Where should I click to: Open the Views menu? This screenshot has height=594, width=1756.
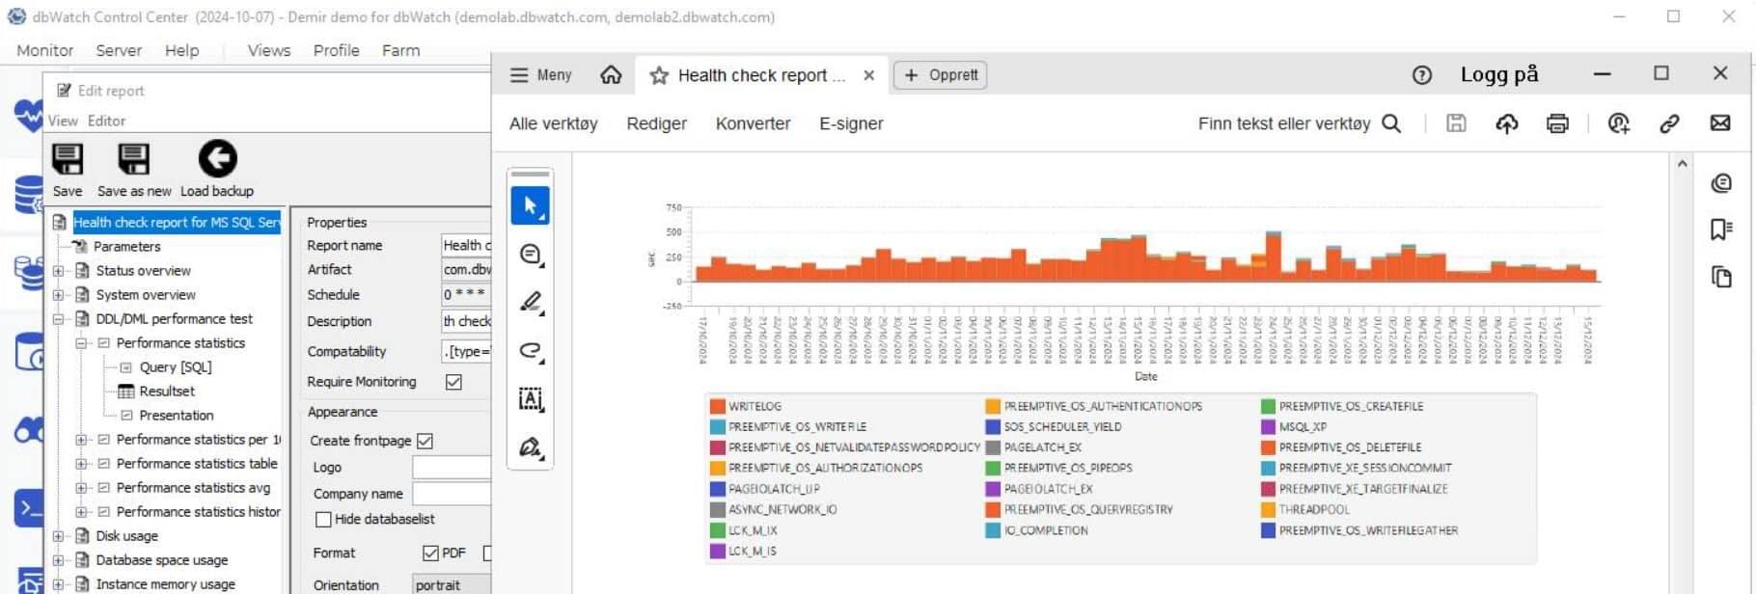click(269, 51)
